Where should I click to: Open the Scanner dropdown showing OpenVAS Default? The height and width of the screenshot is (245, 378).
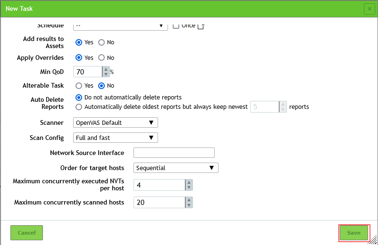[x=116, y=122]
